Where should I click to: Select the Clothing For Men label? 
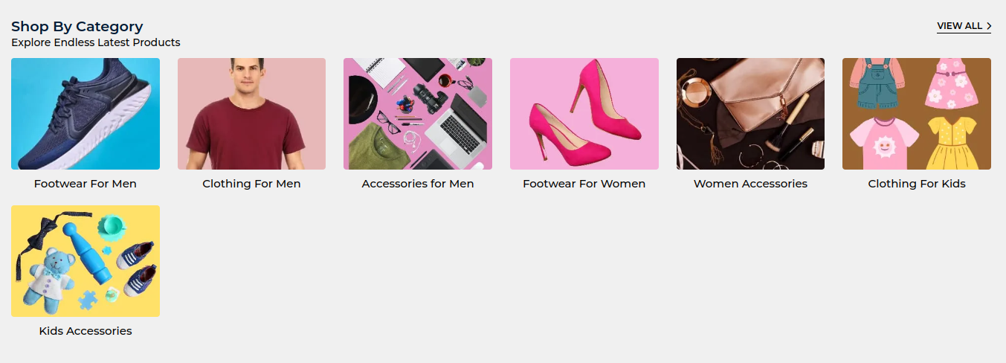tap(251, 184)
